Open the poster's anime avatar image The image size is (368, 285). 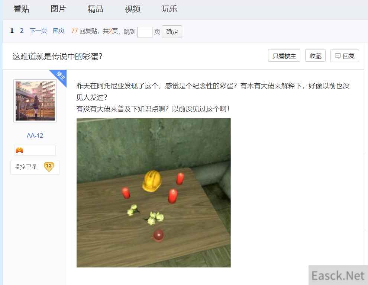[x=35, y=101]
